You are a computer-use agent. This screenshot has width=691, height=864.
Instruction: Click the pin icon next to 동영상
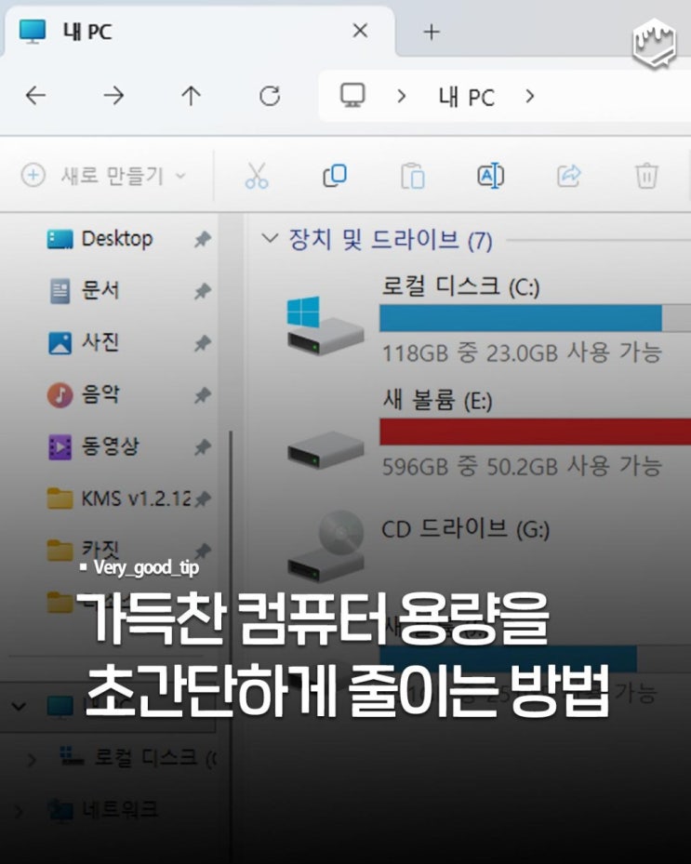203,446
